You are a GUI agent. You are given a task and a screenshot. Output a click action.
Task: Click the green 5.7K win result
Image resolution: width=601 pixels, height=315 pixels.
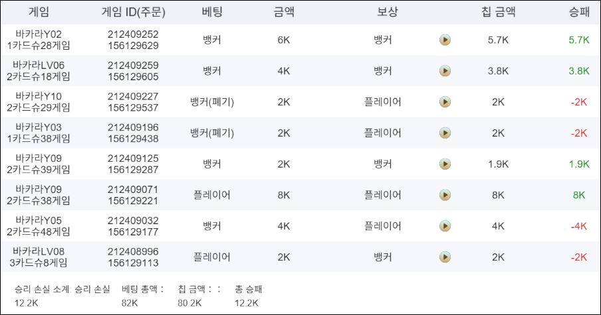pos(579,40)
